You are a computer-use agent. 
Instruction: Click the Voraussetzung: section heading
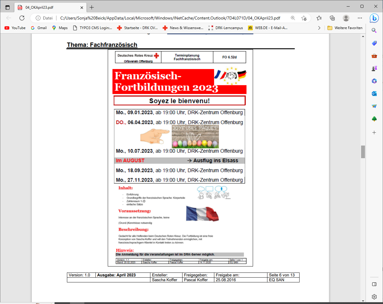(x=134, y=211)
